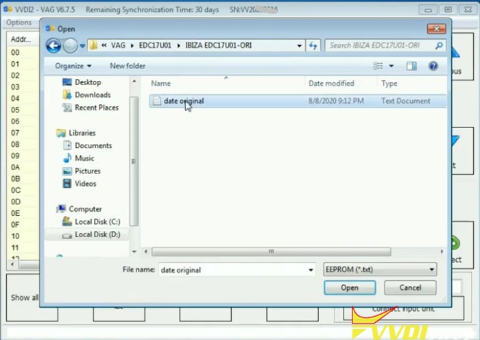This screenshot has height=340, width=480.
Task: Click the greyed forward navigation arrow
Action: (71, 46)
